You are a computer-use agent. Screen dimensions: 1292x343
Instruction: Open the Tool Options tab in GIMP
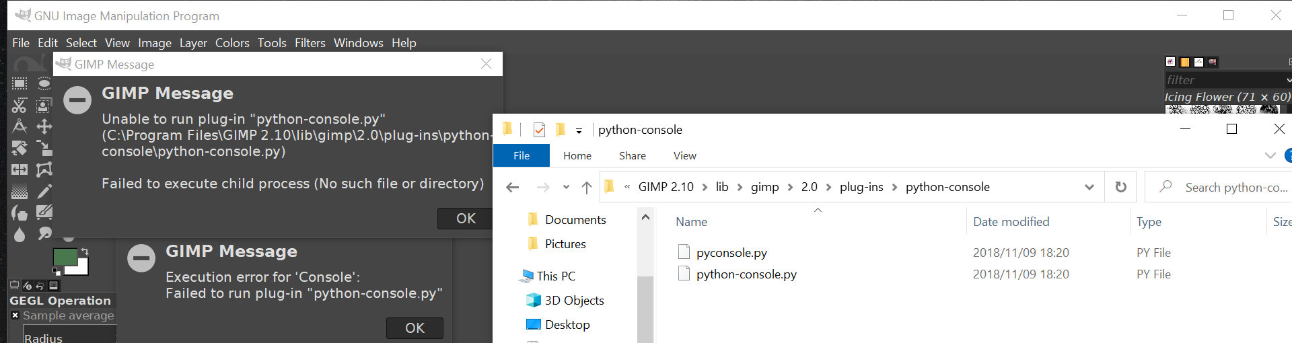(x=15, y=286)
